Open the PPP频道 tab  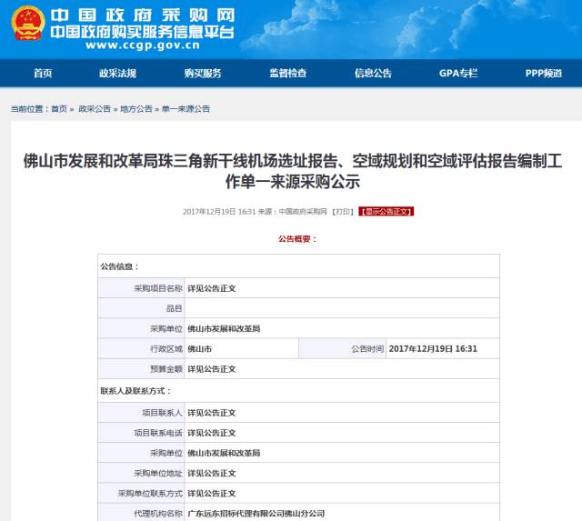tap(543, 74)
